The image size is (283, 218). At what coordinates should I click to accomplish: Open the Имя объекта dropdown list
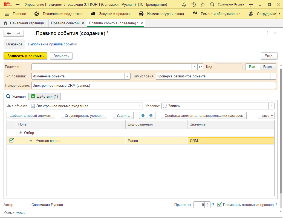pyautogui.click(x=140, y=106)
